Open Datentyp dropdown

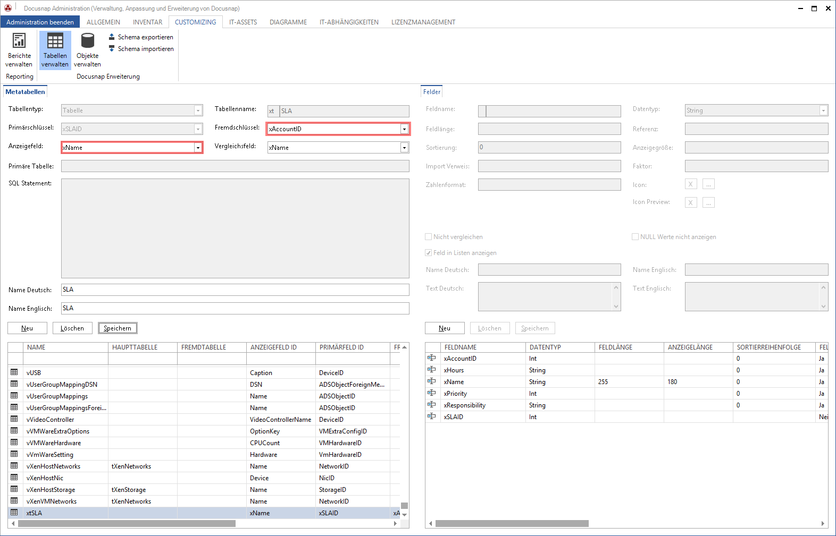pyautogui.click(x=823, y=110)
